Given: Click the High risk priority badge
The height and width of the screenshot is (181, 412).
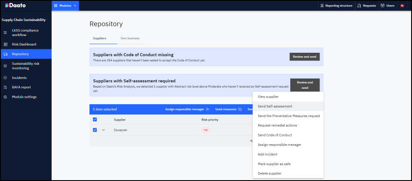Looking at the screenshot, I should pos(206,130).
